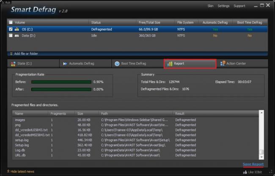Screen dimensions: 275x176
Task: Open the Report tab
Action: (190, 63)
